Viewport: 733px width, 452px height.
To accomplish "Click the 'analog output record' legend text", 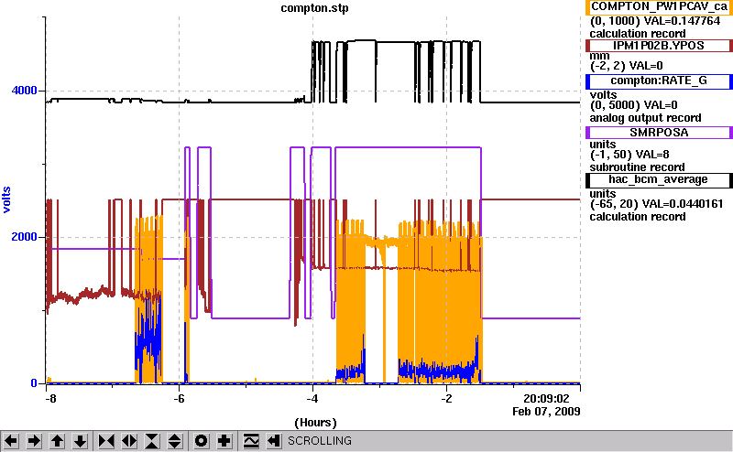I will (x=645, y=118).
